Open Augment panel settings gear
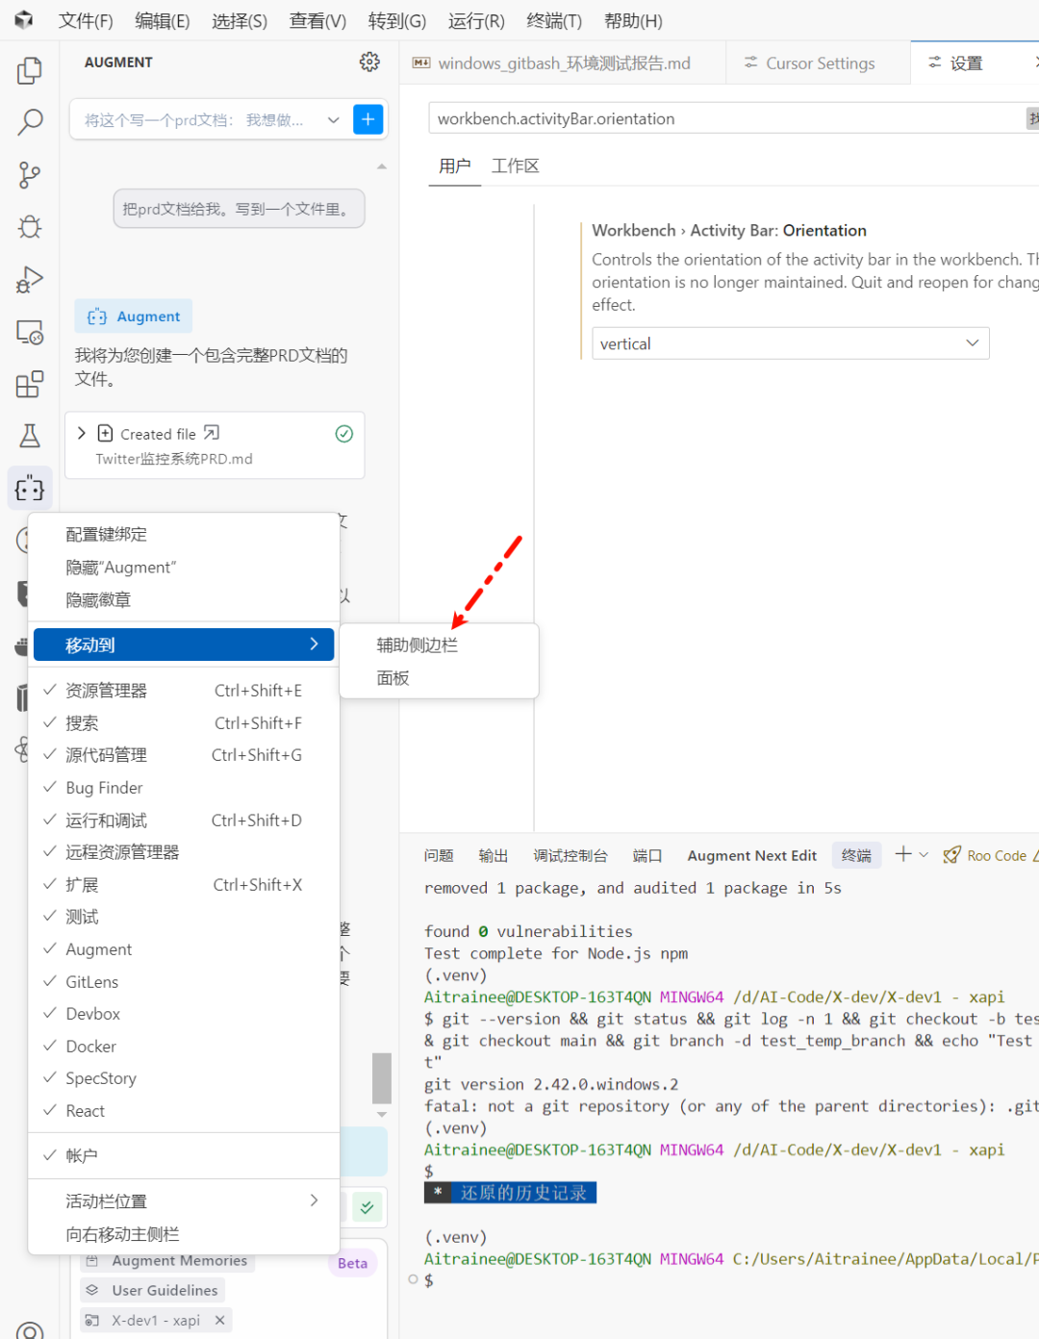This screenshot has height=1339, width=1039. [369, 62]
